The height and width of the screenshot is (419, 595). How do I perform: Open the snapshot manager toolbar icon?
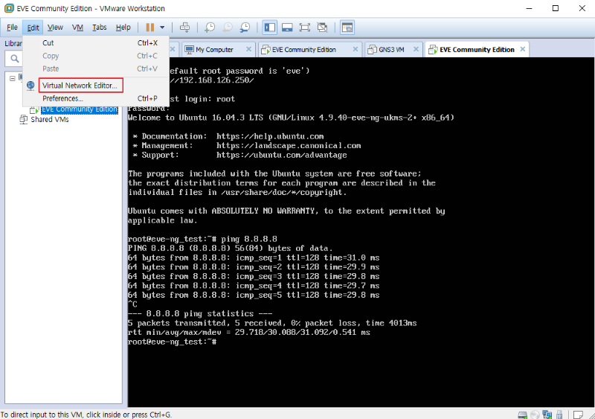244,28
